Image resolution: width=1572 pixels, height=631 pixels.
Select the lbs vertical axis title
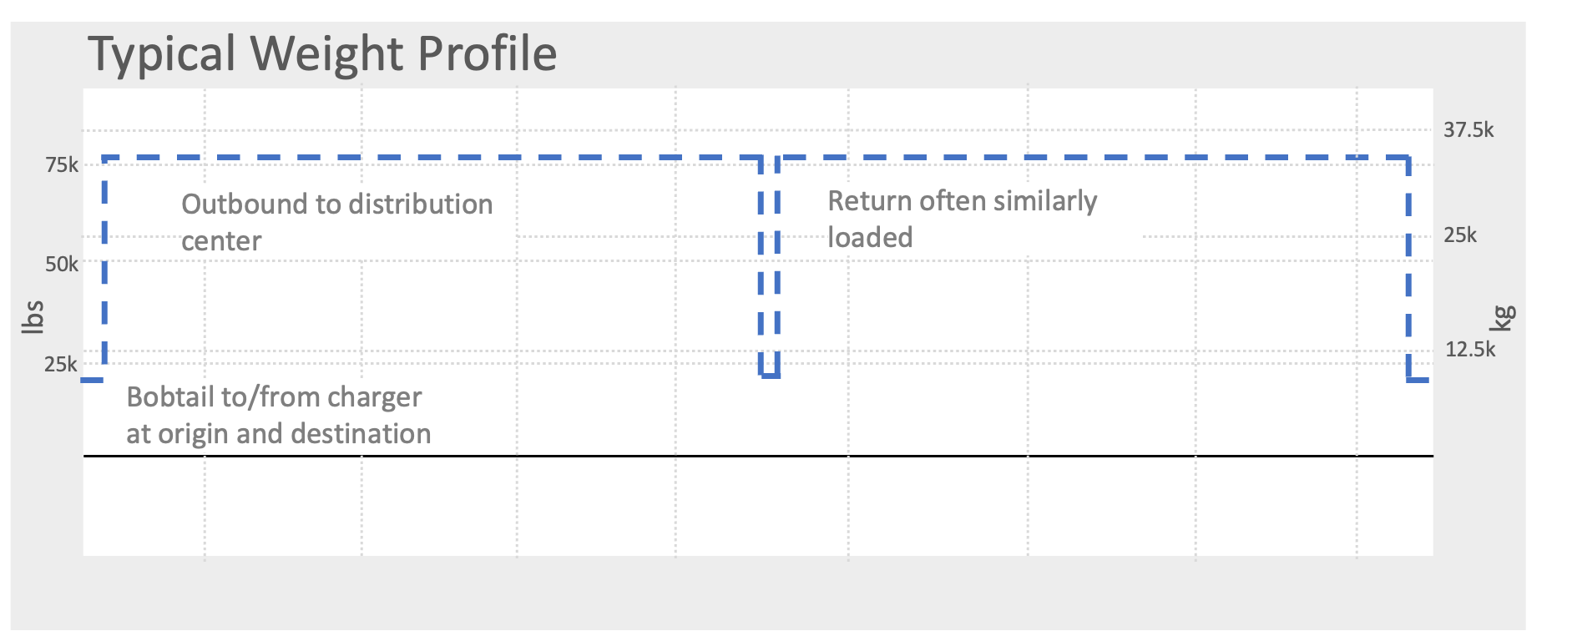tap(32, 317)
